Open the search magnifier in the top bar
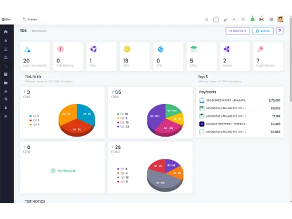Image resolution: width=292 pixels, height=219 pixels. pyautogui.click(x=207, y=19)
